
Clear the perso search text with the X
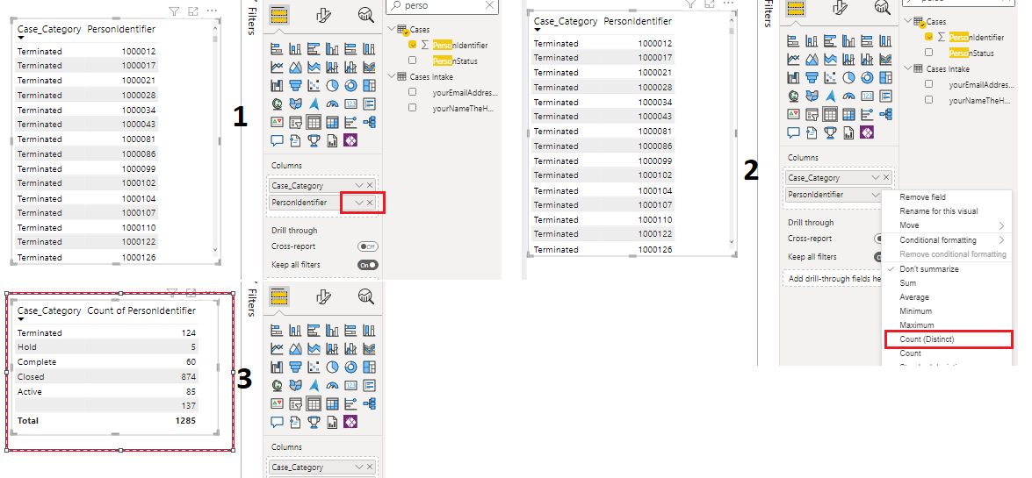[x=489, y=4]
